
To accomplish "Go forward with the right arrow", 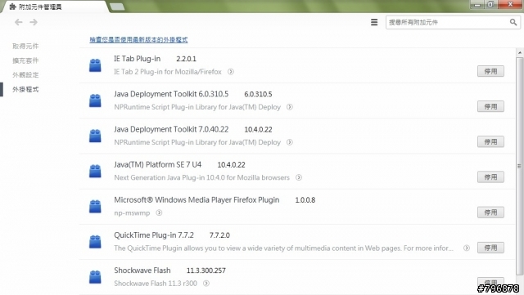I will click(34, 22).
